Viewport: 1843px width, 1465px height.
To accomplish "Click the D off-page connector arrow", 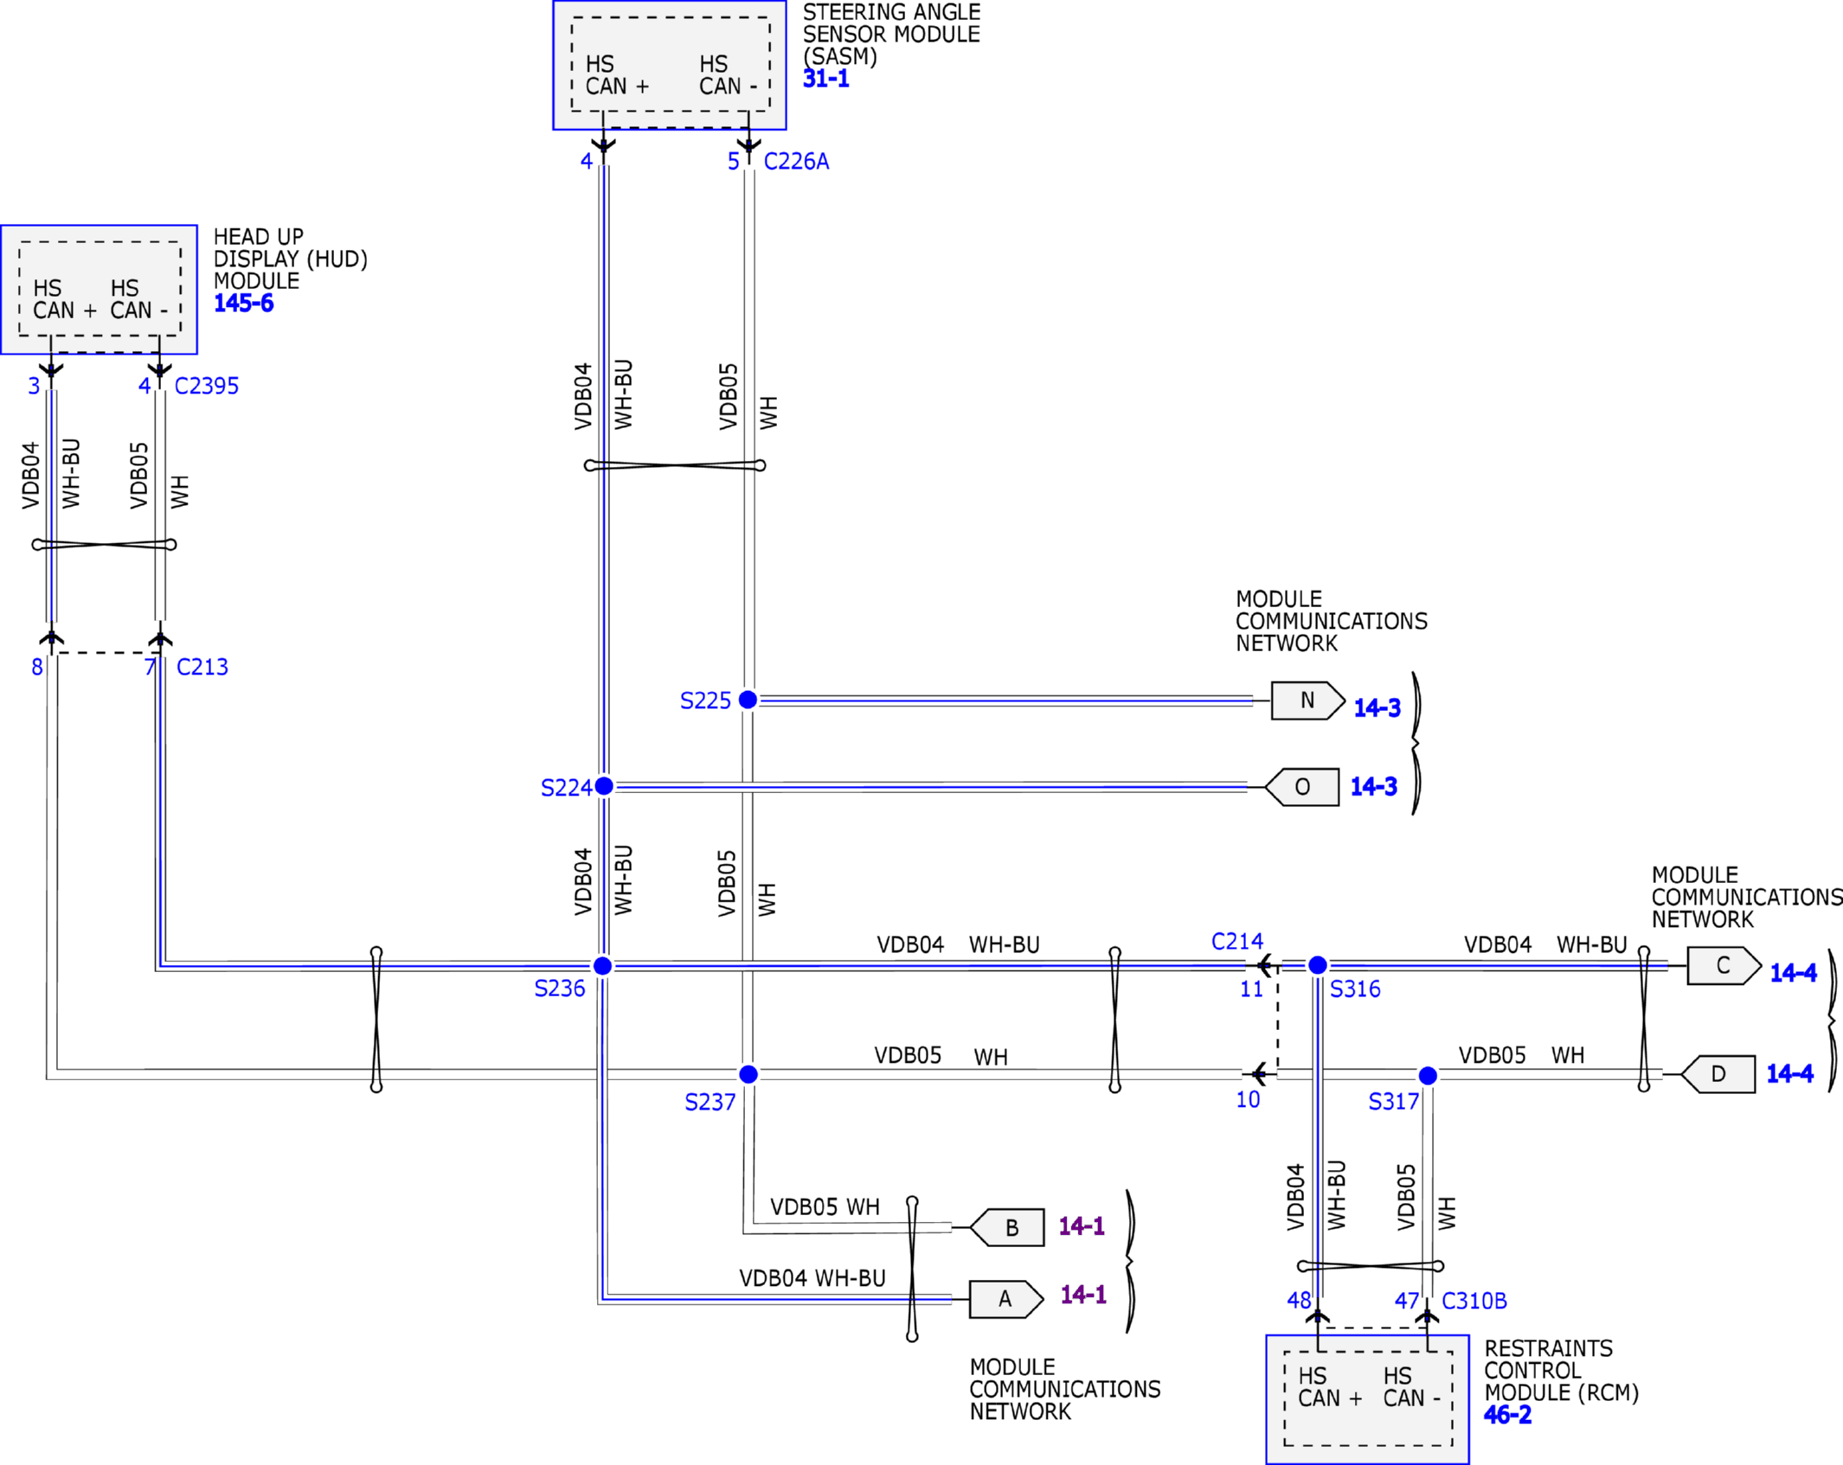I will [1718, 1074].
